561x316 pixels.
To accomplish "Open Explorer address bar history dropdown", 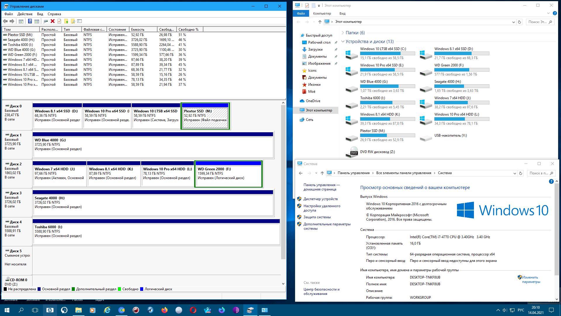I will (x=513, y=22).
